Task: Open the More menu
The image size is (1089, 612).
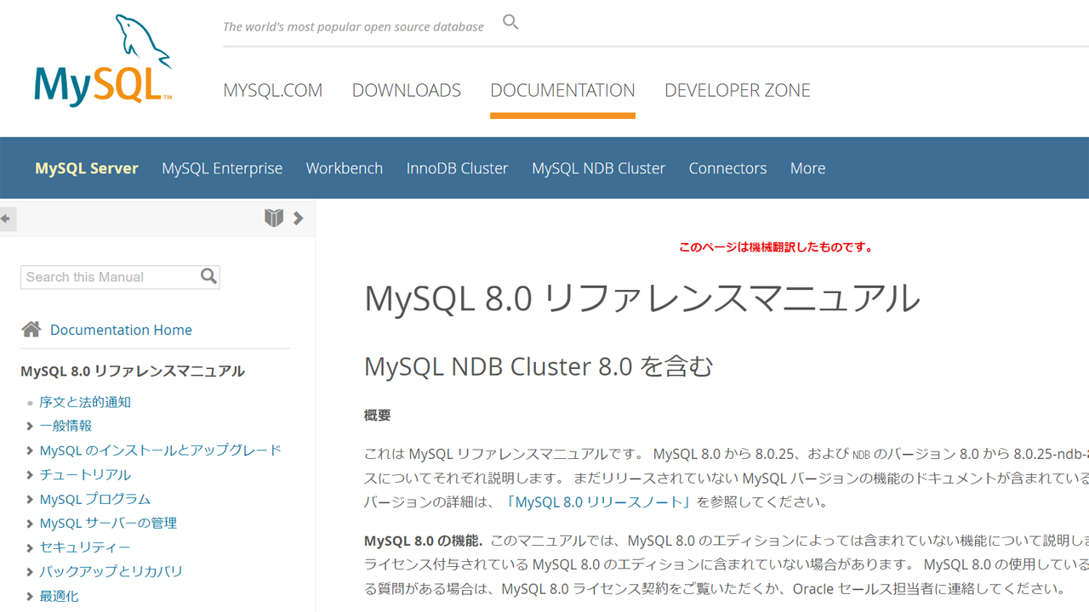Action: 807,168
